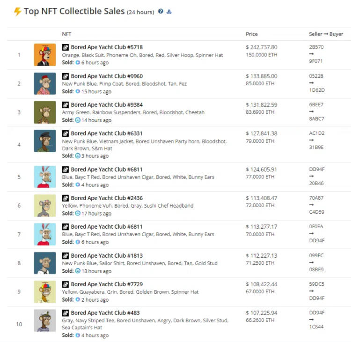Click the marketplace icon next to 17 hours ago
Image resolution: width=351 pixels, height=342 pixels.
click(77, 213)
